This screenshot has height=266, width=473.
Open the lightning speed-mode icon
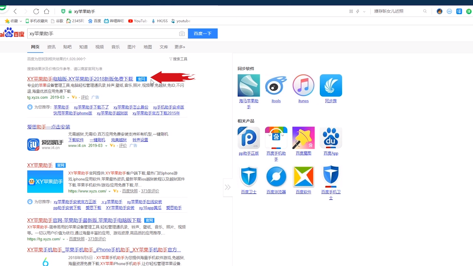pos(357,11)
